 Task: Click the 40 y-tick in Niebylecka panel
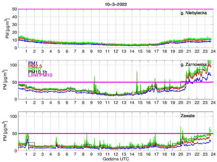15,17
